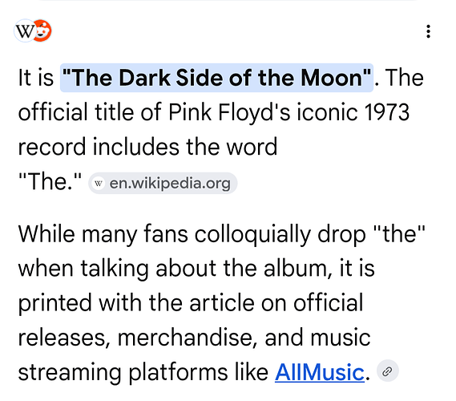Viewport: 456px width, 401px height.
Task: Select the highlighted "The Dark Side of the Moon" text
Action: click(x=216, y=78)
